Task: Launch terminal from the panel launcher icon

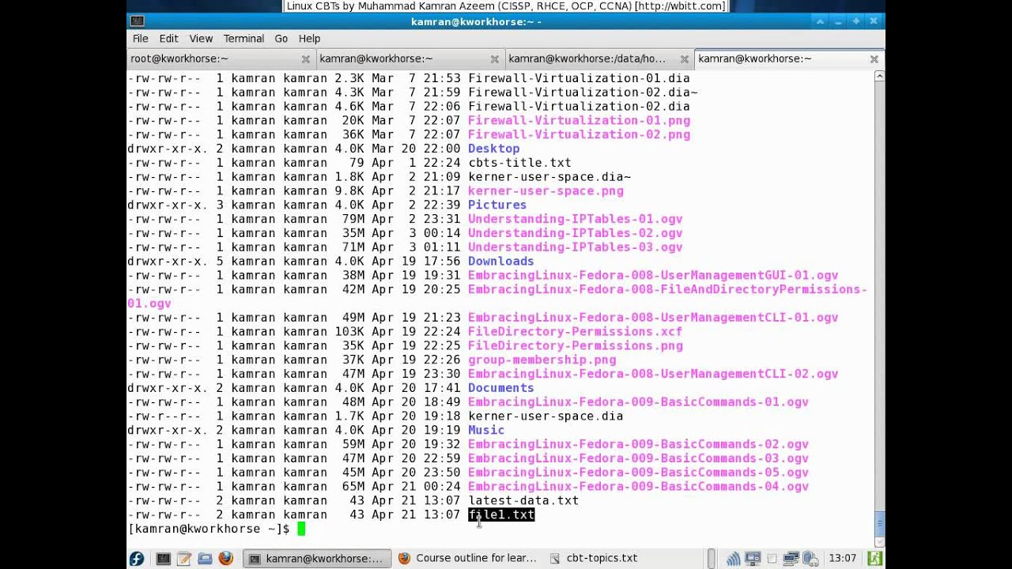Action: (x=164, y=559)
